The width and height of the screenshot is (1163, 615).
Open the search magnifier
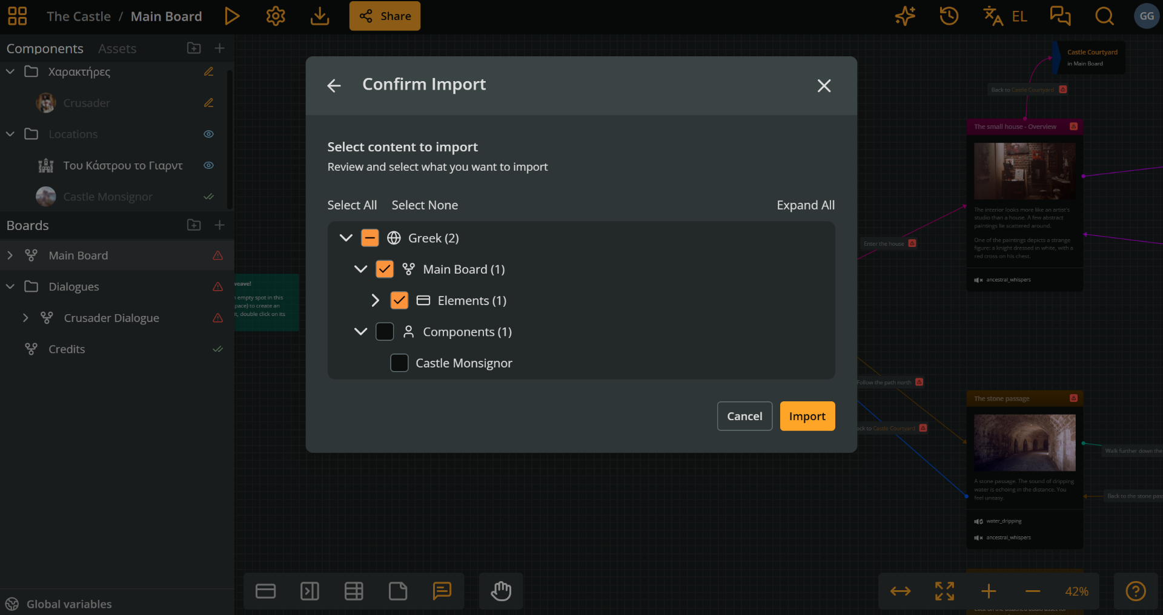[1104, 16]
